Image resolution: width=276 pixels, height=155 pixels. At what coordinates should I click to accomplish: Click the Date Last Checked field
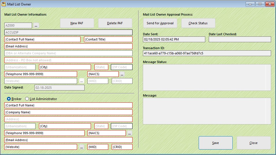[240, 39]
